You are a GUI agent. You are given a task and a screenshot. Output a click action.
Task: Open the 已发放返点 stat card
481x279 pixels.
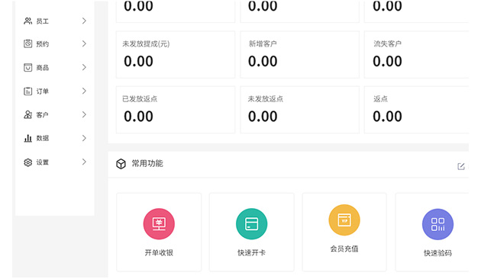[176, 110]
